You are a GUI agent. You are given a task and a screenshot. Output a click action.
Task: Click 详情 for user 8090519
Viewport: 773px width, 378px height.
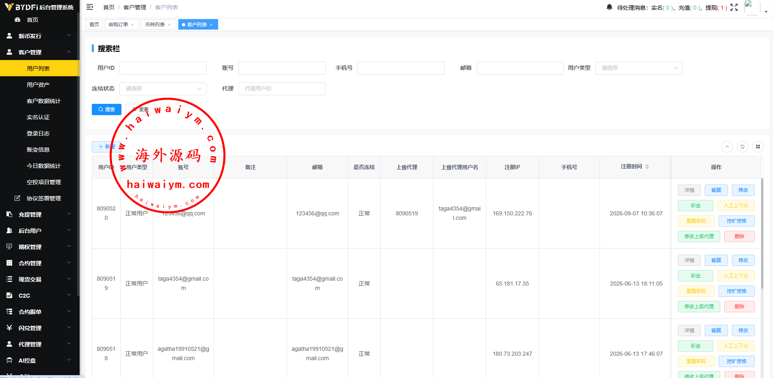coord(689,260)
